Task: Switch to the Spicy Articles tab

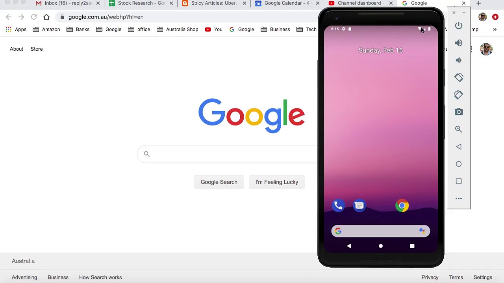Action: (214, 3)
